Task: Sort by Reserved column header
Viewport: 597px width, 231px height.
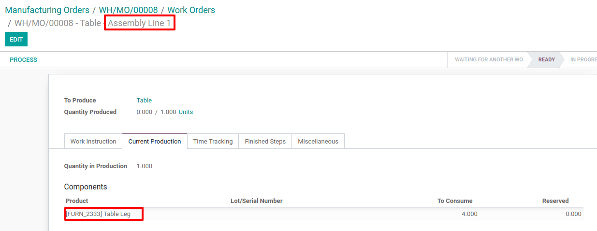Action: pos(555,201)
